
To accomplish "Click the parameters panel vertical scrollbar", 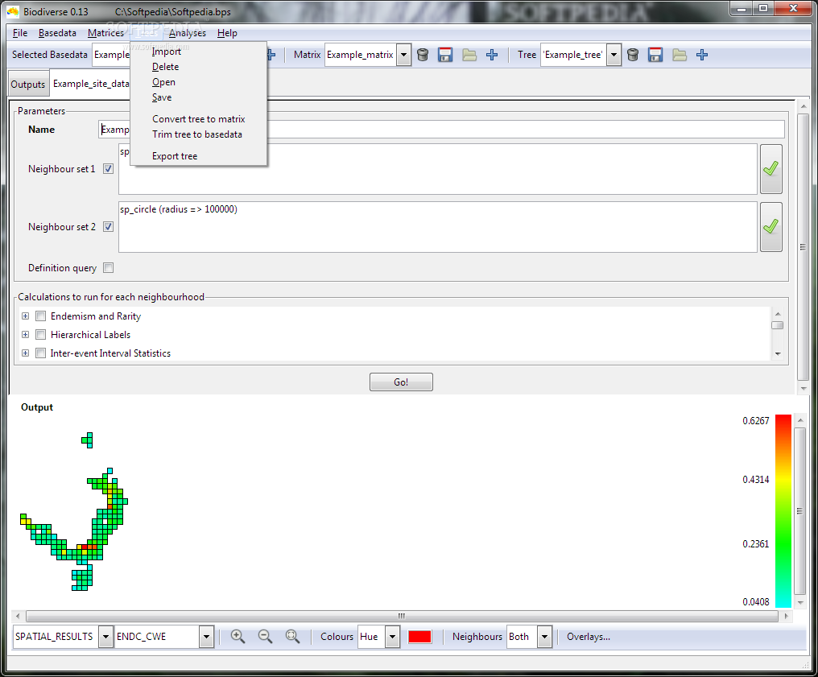I will (803, 247).
